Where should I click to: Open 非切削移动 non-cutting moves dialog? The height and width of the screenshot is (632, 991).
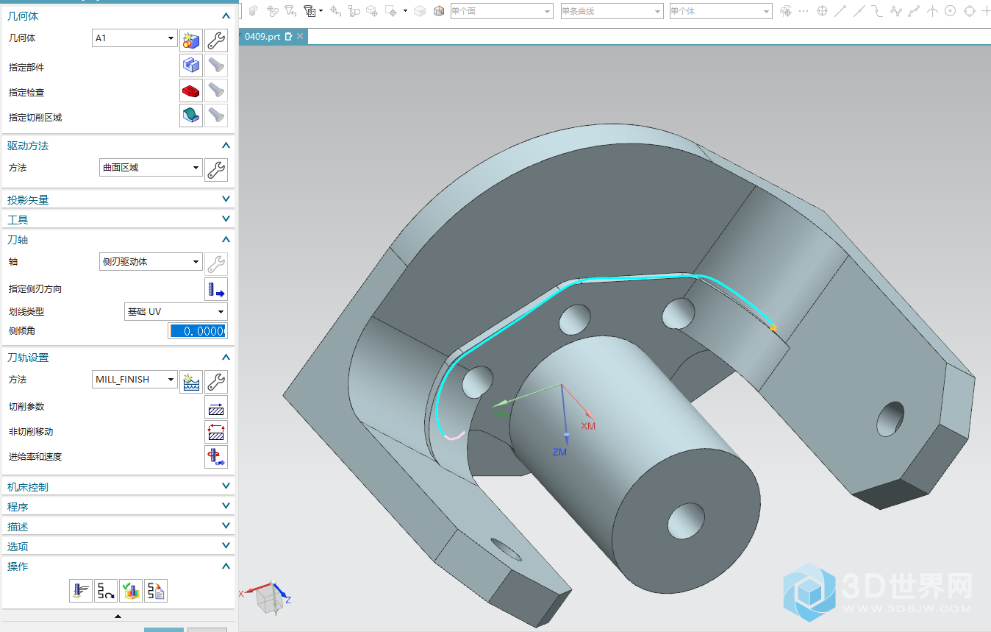click(x=216, y=432)
